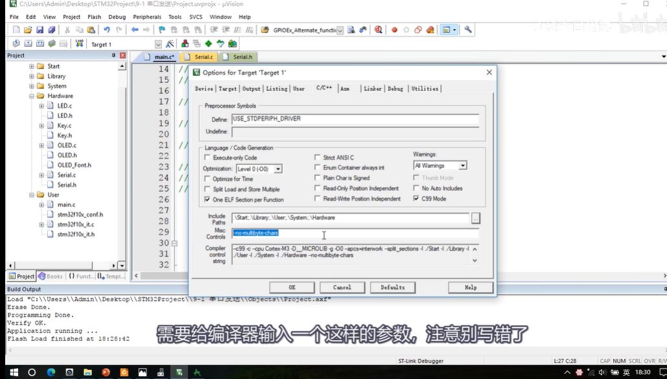Select Serial.h in the Project tree
The width and height of the screenshot is (667, 379).
pos(67,185)
